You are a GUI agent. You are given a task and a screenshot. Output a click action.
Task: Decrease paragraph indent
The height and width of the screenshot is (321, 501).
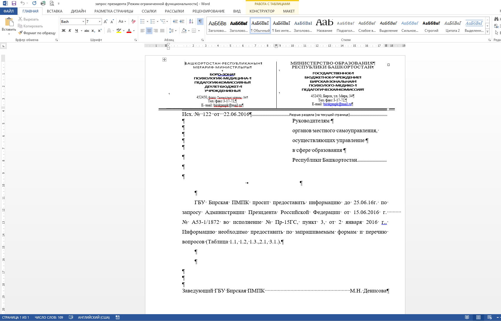175,22
